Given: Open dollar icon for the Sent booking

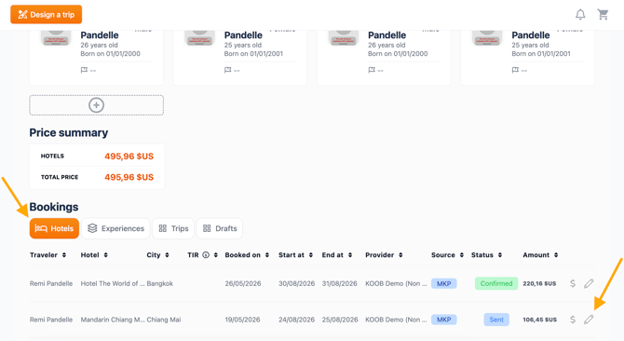Looking at the screenshot, I should (573, 320).
